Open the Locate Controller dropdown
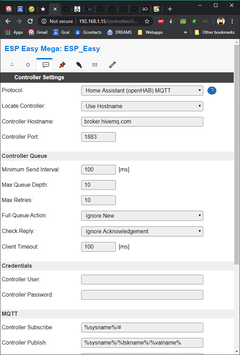 [x=142, y=106]
